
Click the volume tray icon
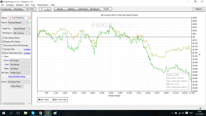pos(183,113)
